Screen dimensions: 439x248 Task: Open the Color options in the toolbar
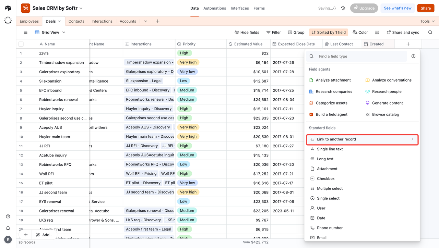[360, 32]
